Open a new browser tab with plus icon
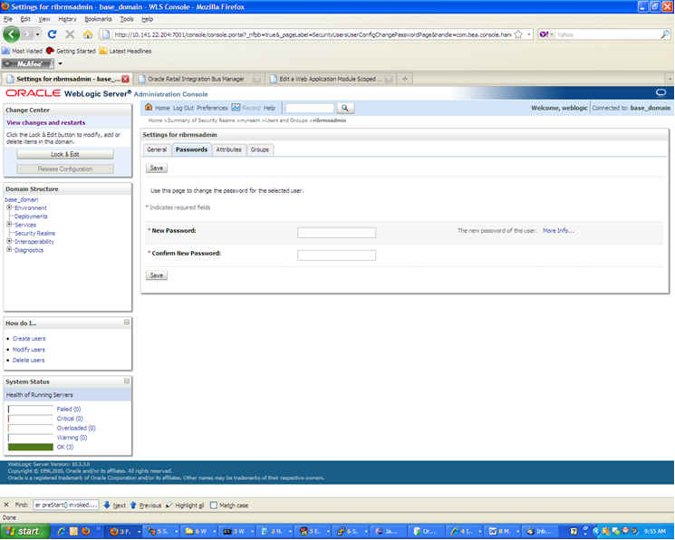 (405, 79)
